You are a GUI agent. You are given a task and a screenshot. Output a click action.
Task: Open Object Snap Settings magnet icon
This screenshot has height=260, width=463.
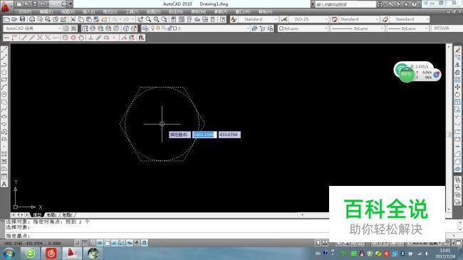point(141,38)
